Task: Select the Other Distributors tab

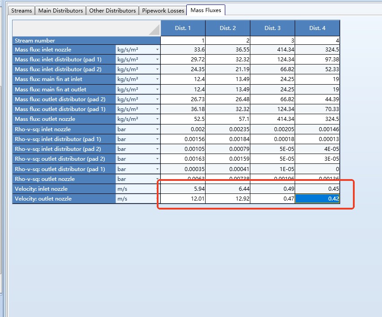Action: point(112,10)
